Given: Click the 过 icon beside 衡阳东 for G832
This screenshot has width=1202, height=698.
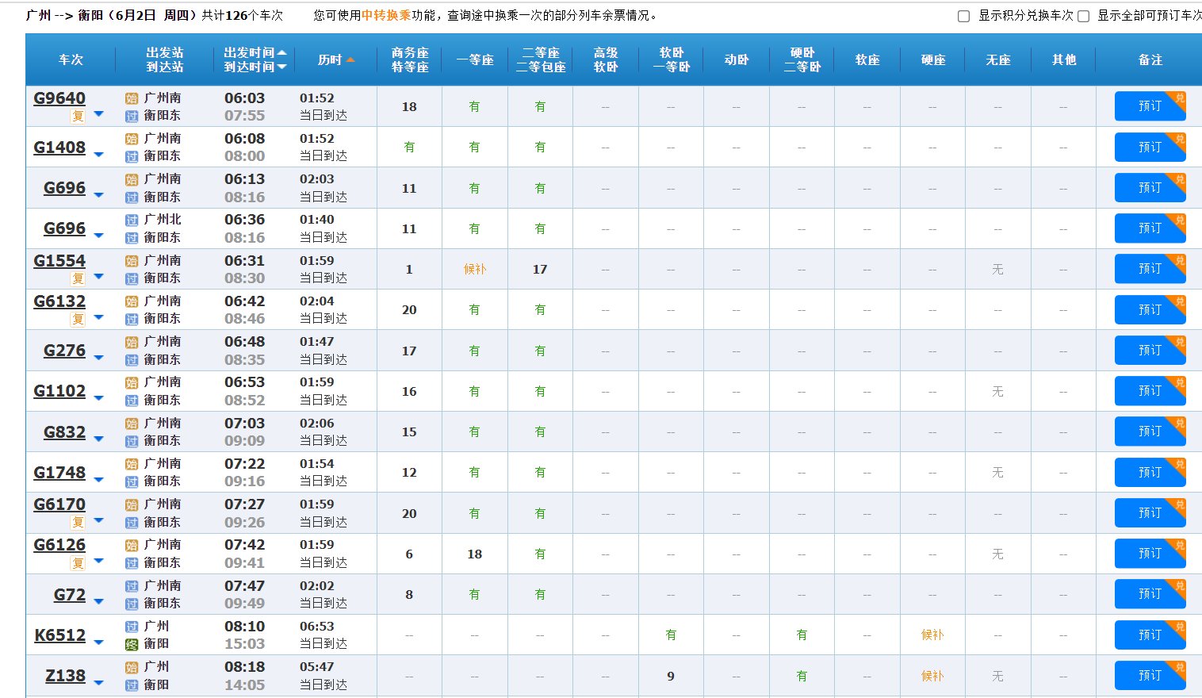Looking at the screenshot, I should (132, 442).
